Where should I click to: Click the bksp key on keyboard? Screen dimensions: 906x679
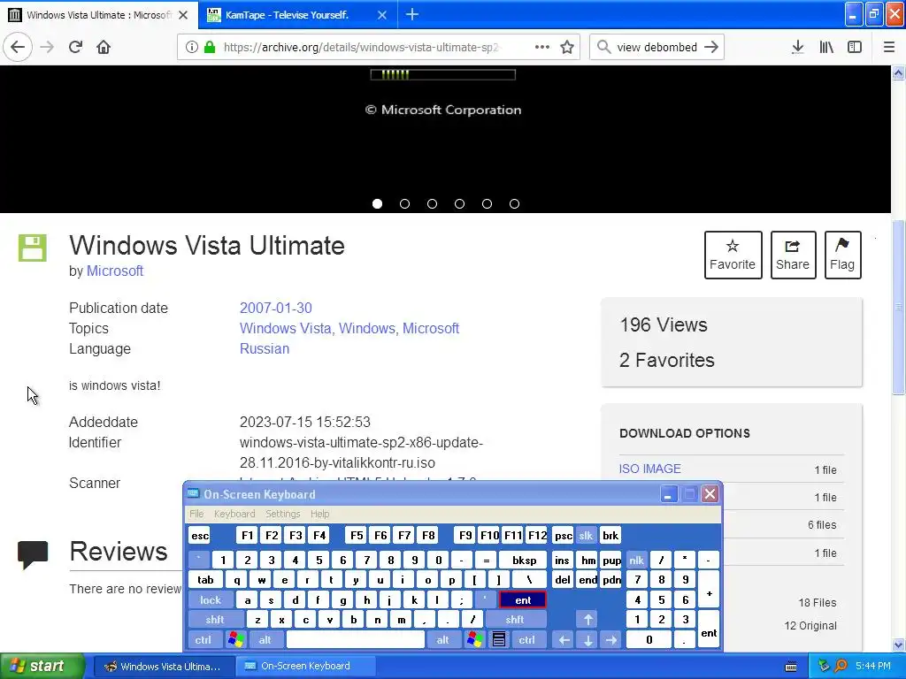(524, 560)
